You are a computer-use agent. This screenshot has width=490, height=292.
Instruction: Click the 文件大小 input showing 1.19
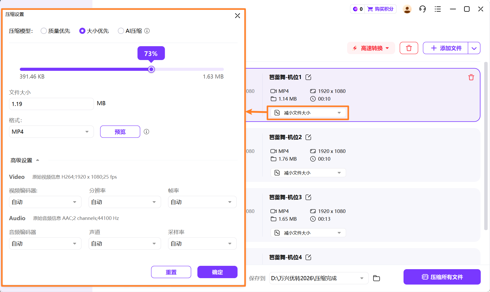click(51, 104)
